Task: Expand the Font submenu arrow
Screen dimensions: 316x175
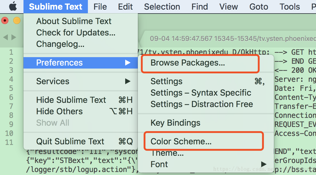Action: point(264,164)
